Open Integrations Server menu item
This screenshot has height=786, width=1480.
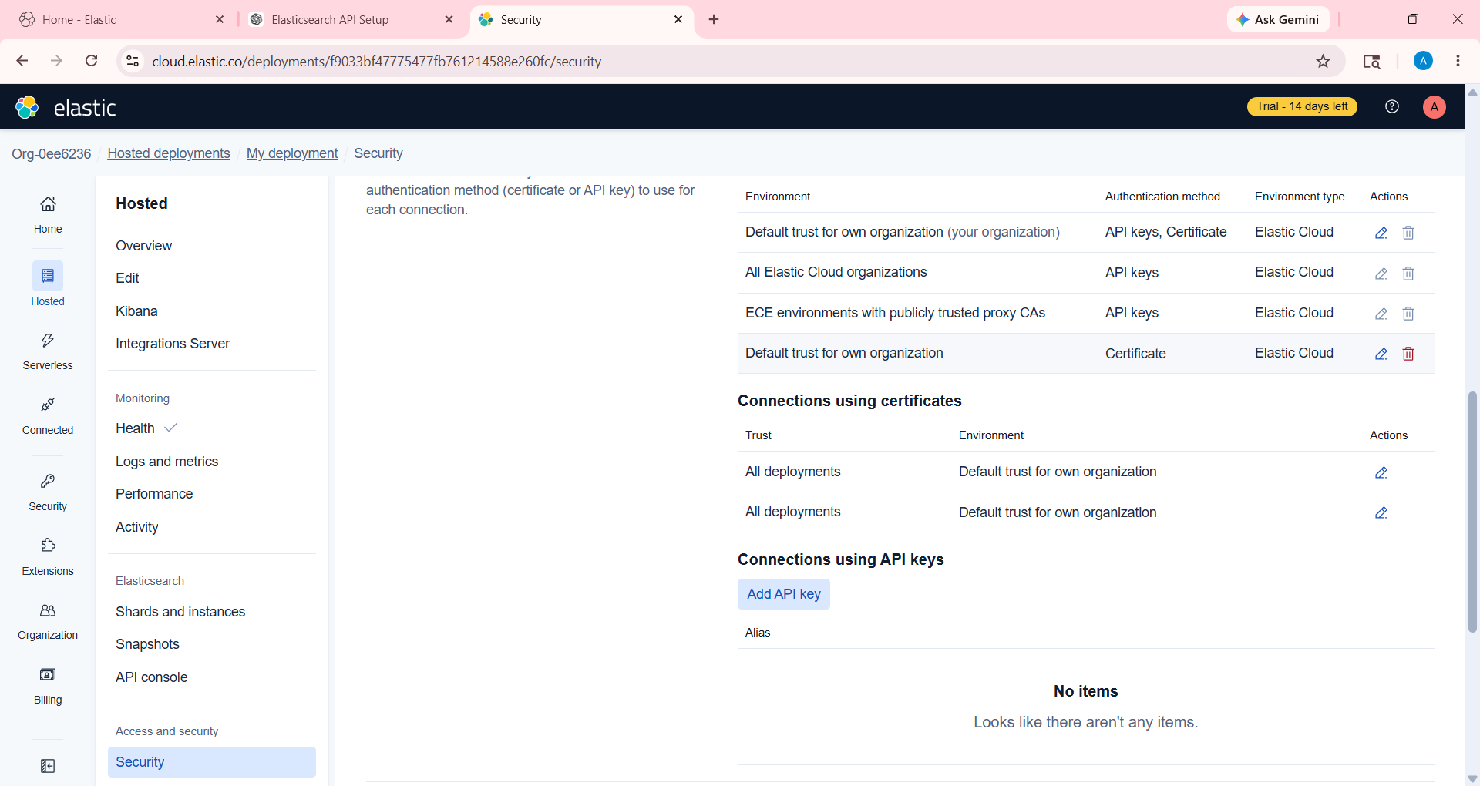click(173, 344)
